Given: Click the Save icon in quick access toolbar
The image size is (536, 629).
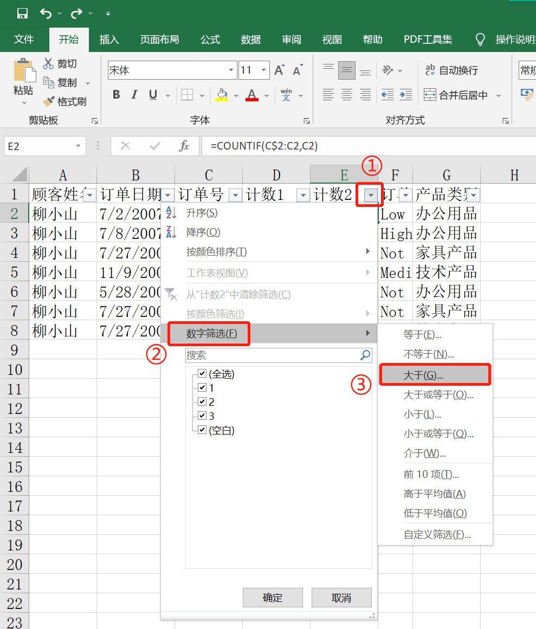Looking at the screenshot, I should [22, 14].
